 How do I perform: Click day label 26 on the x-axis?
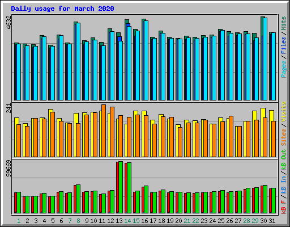[x=229, y=221]
